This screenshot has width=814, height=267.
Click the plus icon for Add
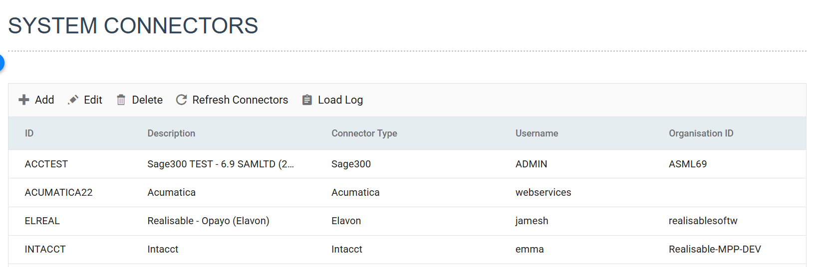[23, 100]
